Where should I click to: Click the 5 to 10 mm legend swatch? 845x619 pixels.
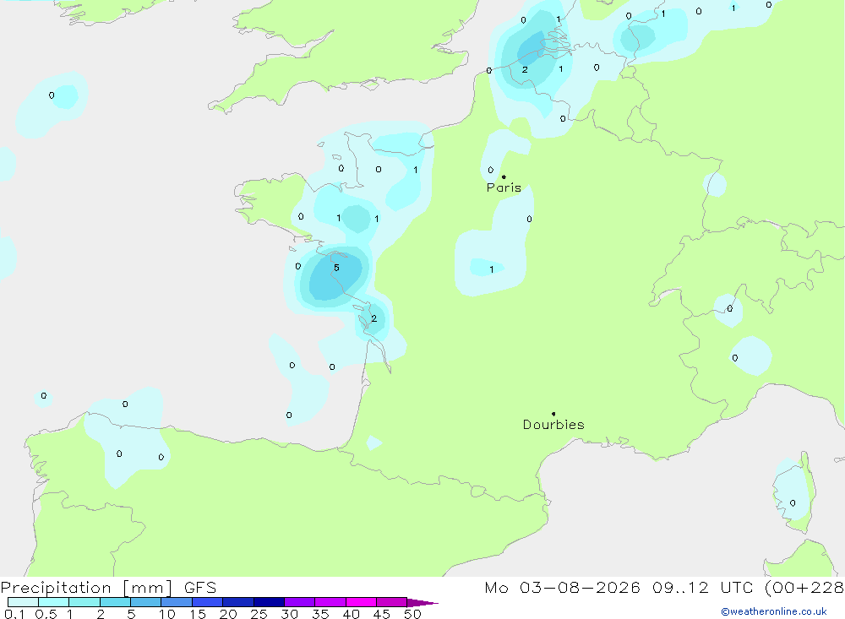[x=145, y=602]
